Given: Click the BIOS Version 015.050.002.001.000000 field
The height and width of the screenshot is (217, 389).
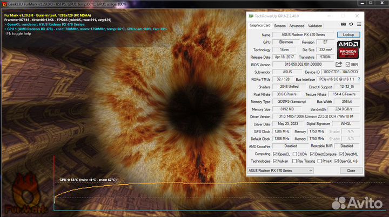Looking at the screenshot, I should click(x=303, y=64).
